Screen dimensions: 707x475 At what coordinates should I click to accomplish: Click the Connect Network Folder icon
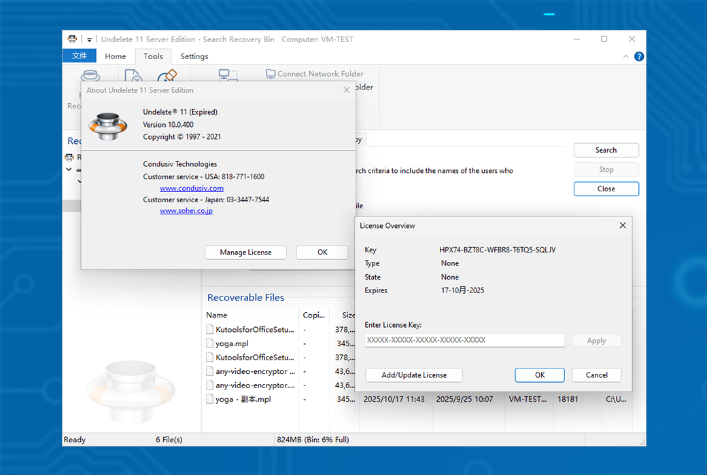click(271, 73)
